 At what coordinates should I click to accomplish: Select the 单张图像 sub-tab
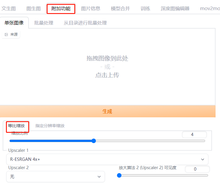click(x=14, y=23)
